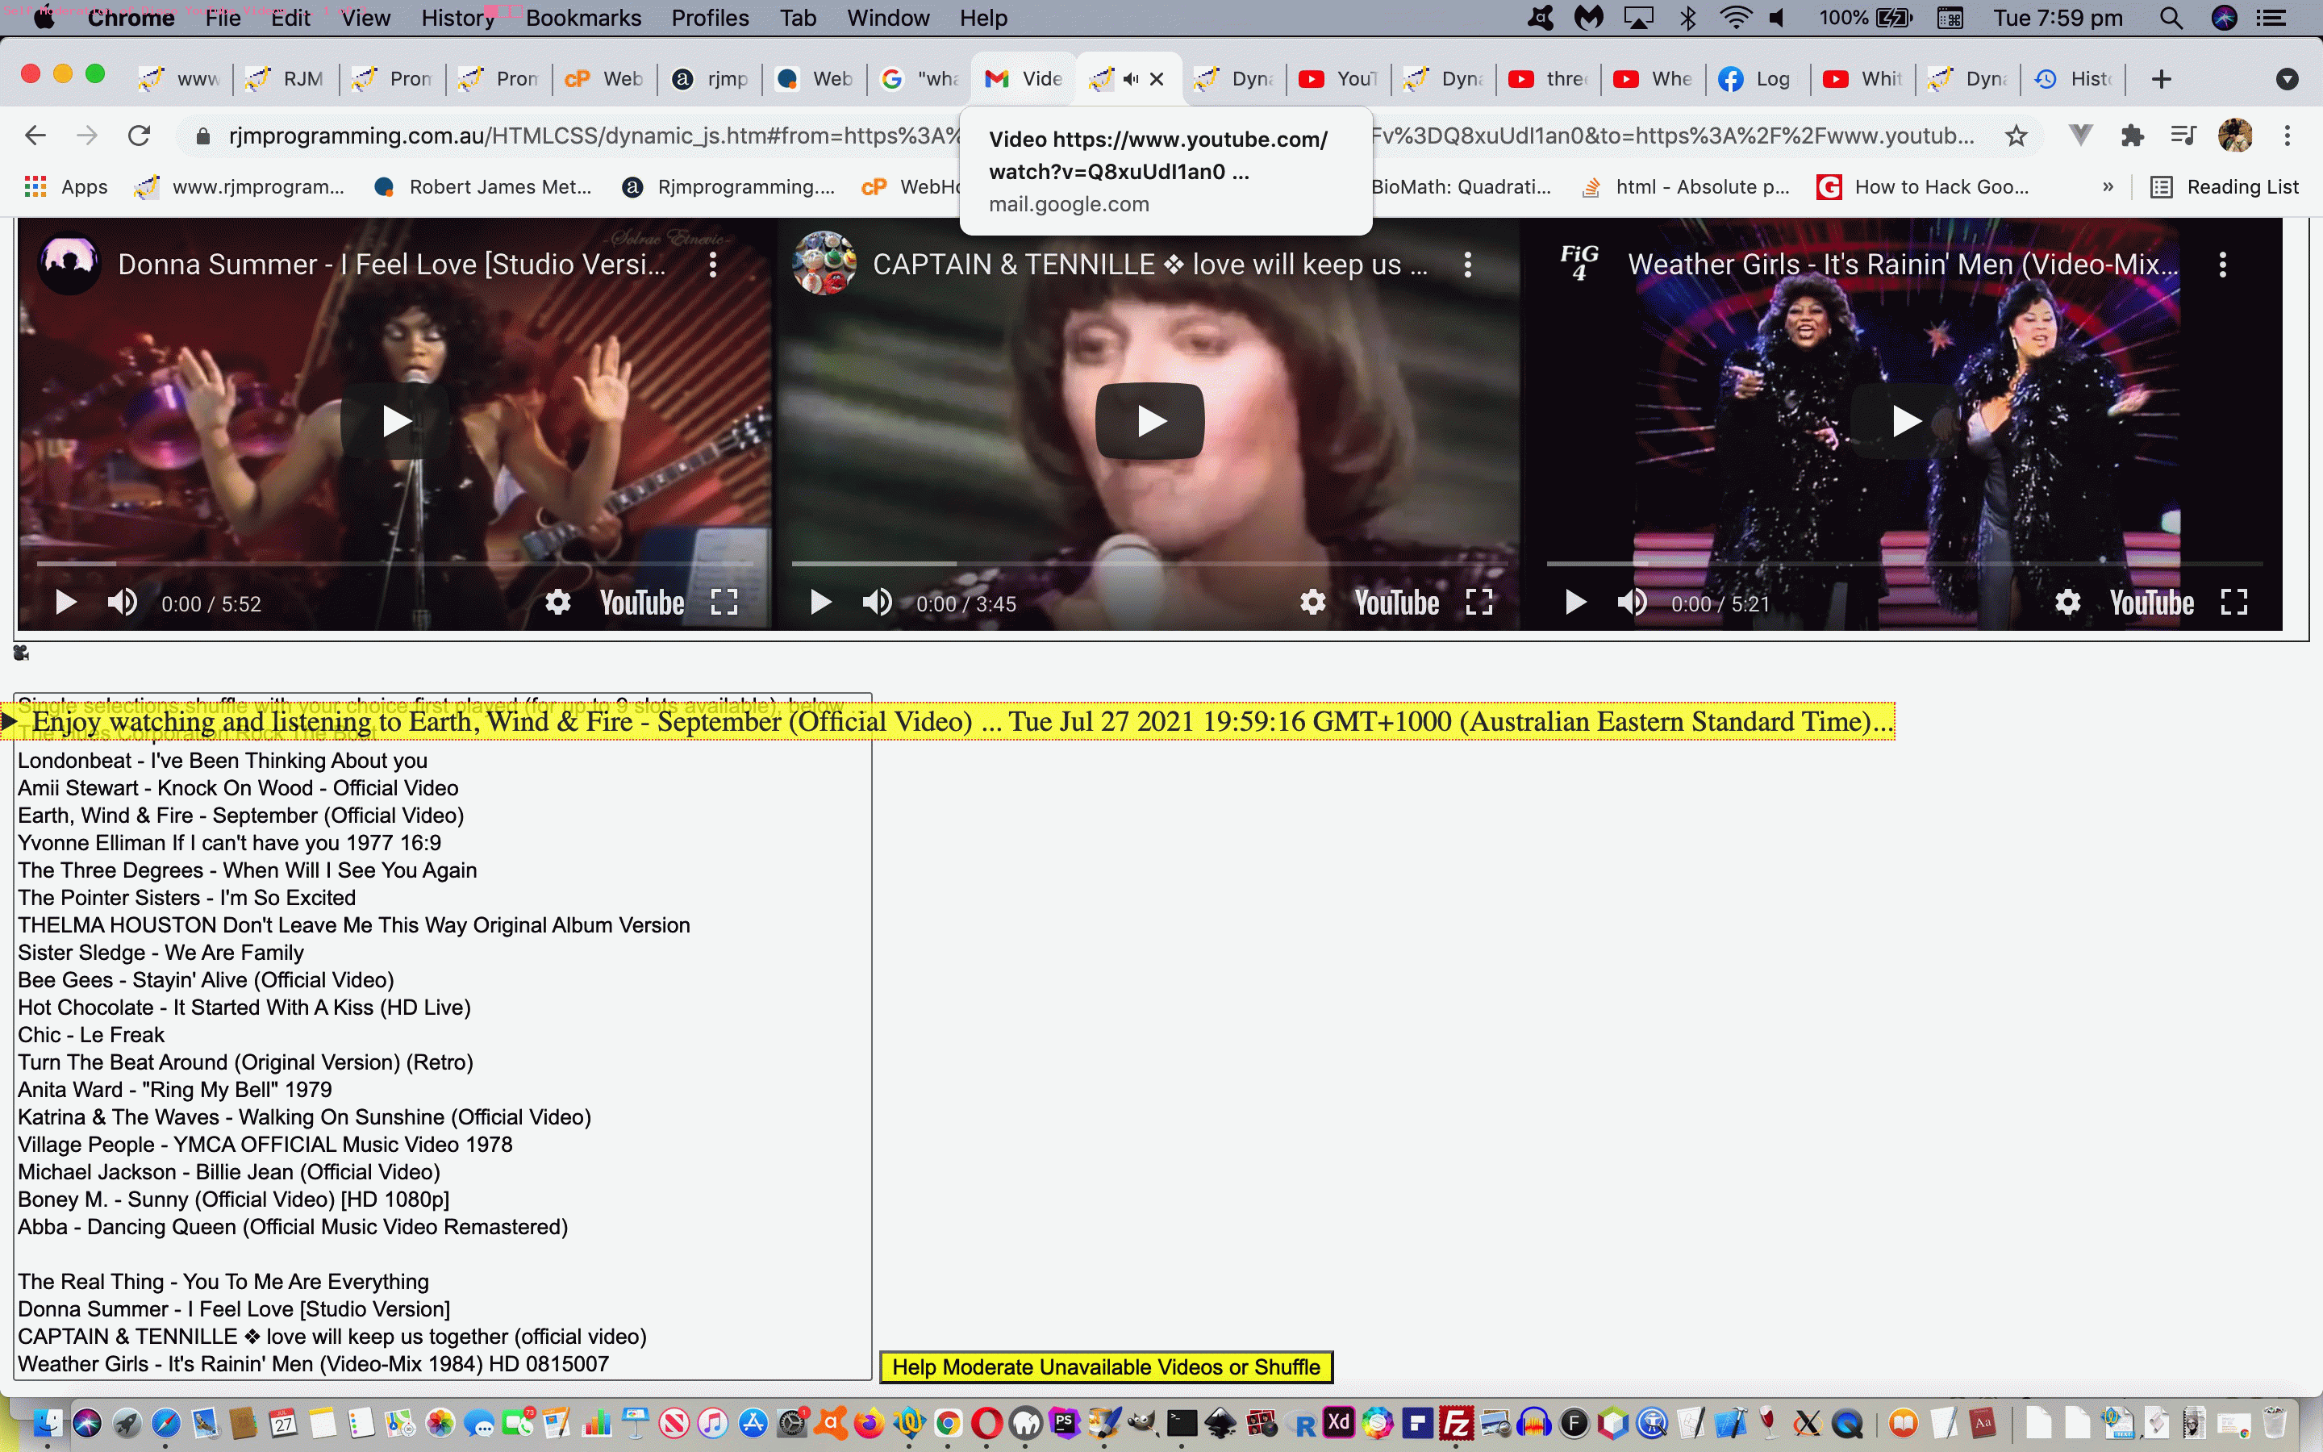The height and width of the screenshot is (1452, 2323).
Task: Click small play button in Captain & Tennille control bar
Action: pyautogui.click(x=820, y=602)
